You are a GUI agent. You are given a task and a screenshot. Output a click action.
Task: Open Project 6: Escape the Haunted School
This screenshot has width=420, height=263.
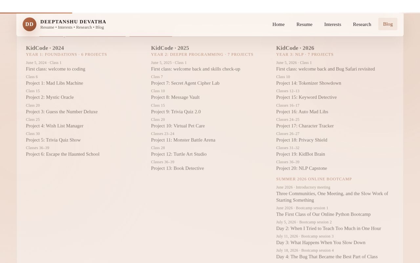[63, 154]
